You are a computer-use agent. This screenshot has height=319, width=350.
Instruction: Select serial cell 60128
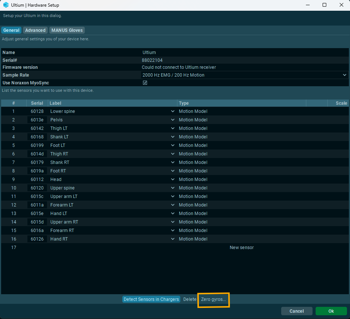tap(37, 111)
